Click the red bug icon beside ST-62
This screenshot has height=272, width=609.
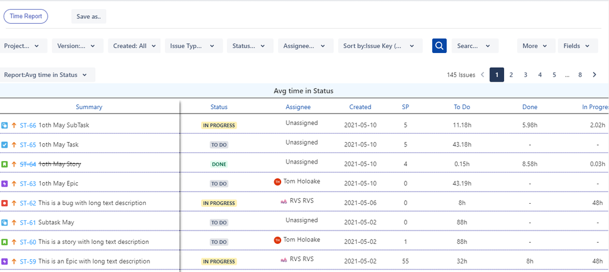(4, 203)
